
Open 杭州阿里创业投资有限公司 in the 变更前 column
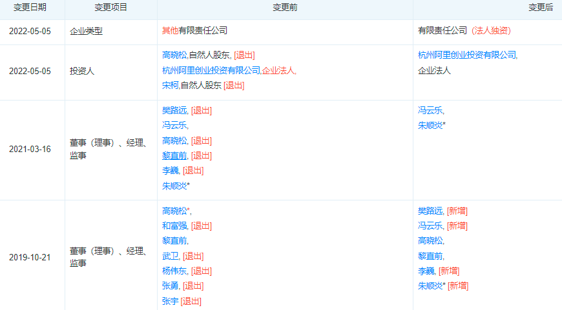[211, 70]
